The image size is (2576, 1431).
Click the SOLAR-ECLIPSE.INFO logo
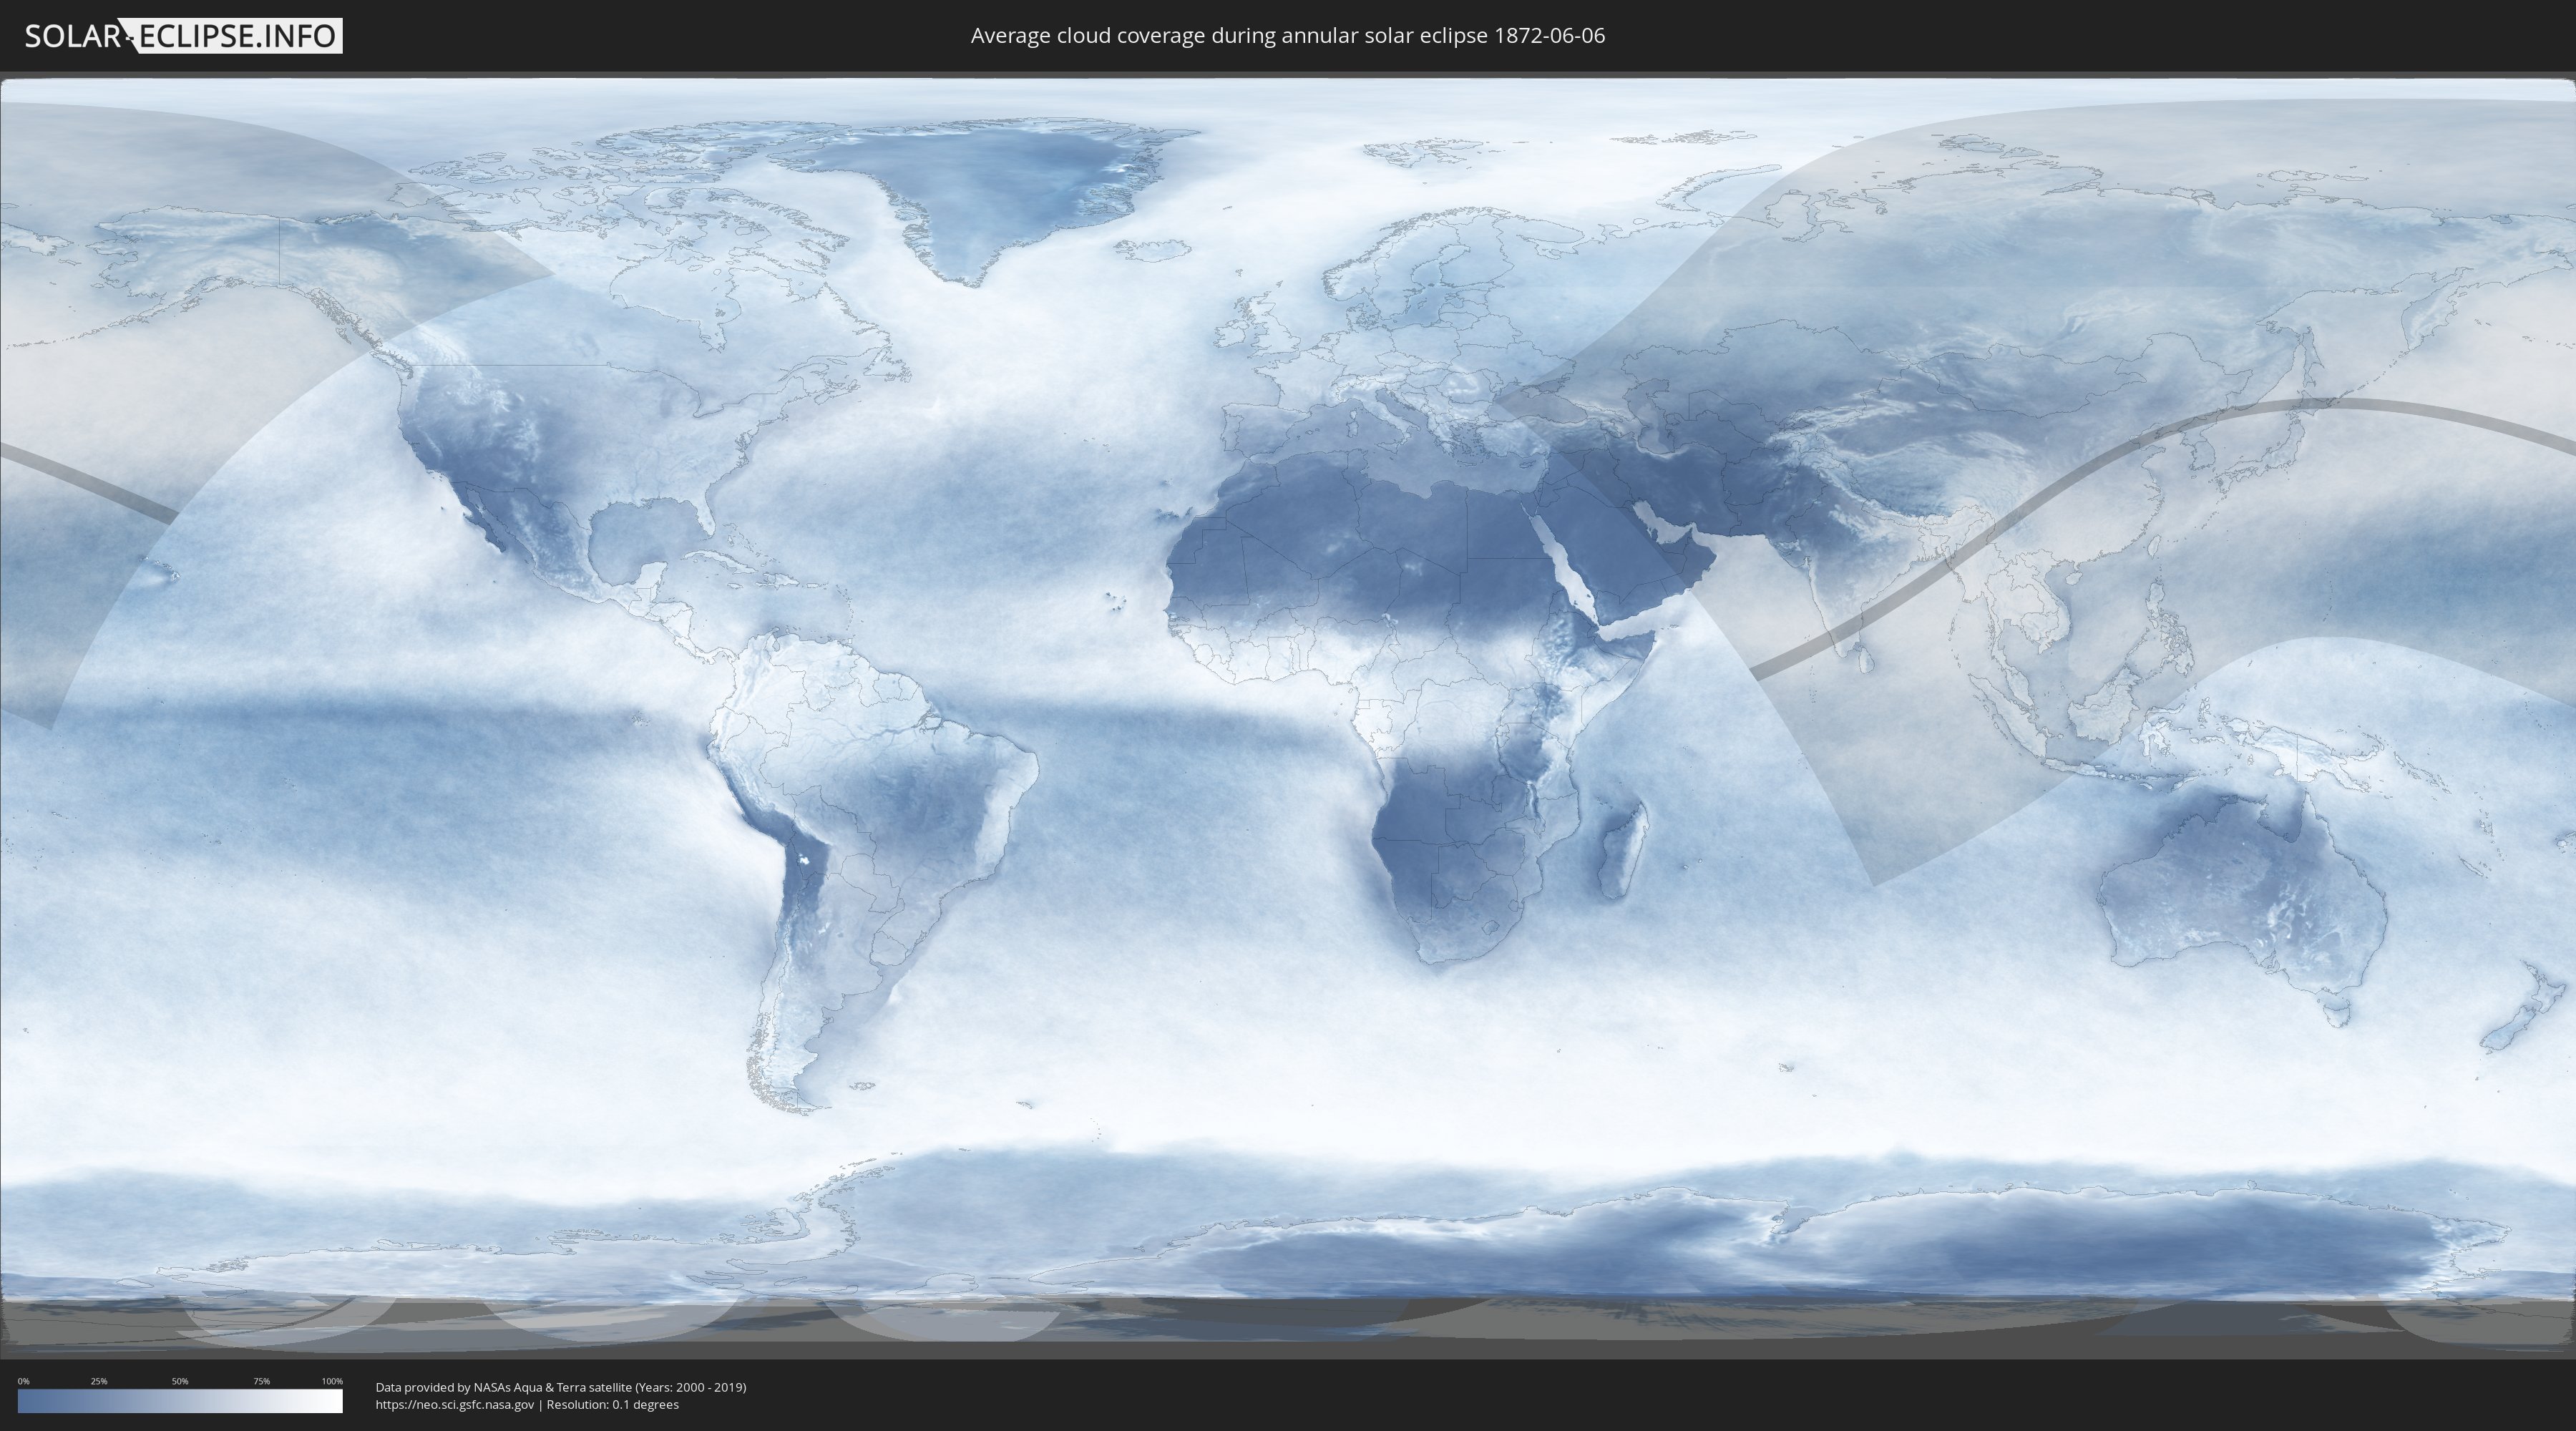[x=183, y=36]
